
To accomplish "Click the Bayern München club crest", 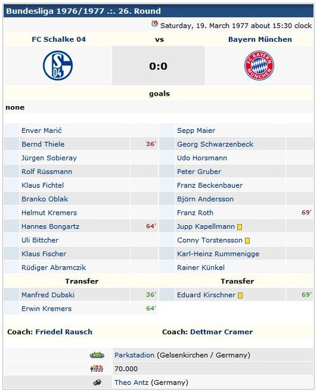I will tap(259, 65).
